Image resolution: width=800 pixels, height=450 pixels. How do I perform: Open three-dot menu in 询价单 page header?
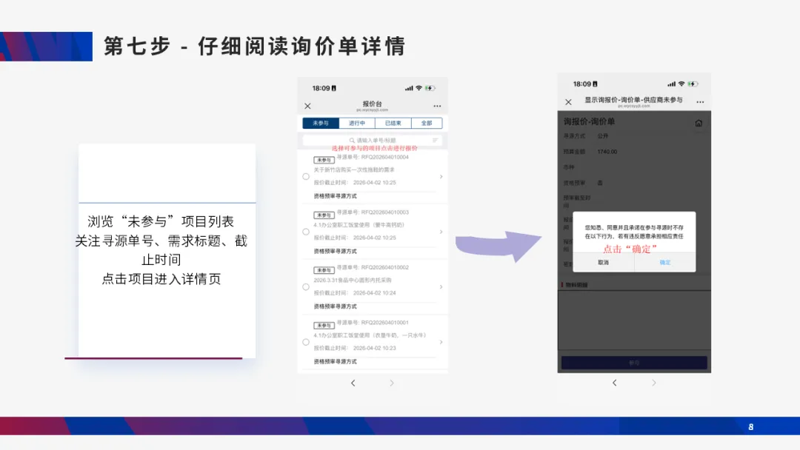click(700, 102)
